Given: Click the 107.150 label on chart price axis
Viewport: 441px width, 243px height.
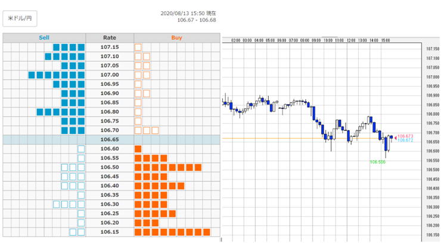Looking at the screenshot, I should (x=433, y=49).
